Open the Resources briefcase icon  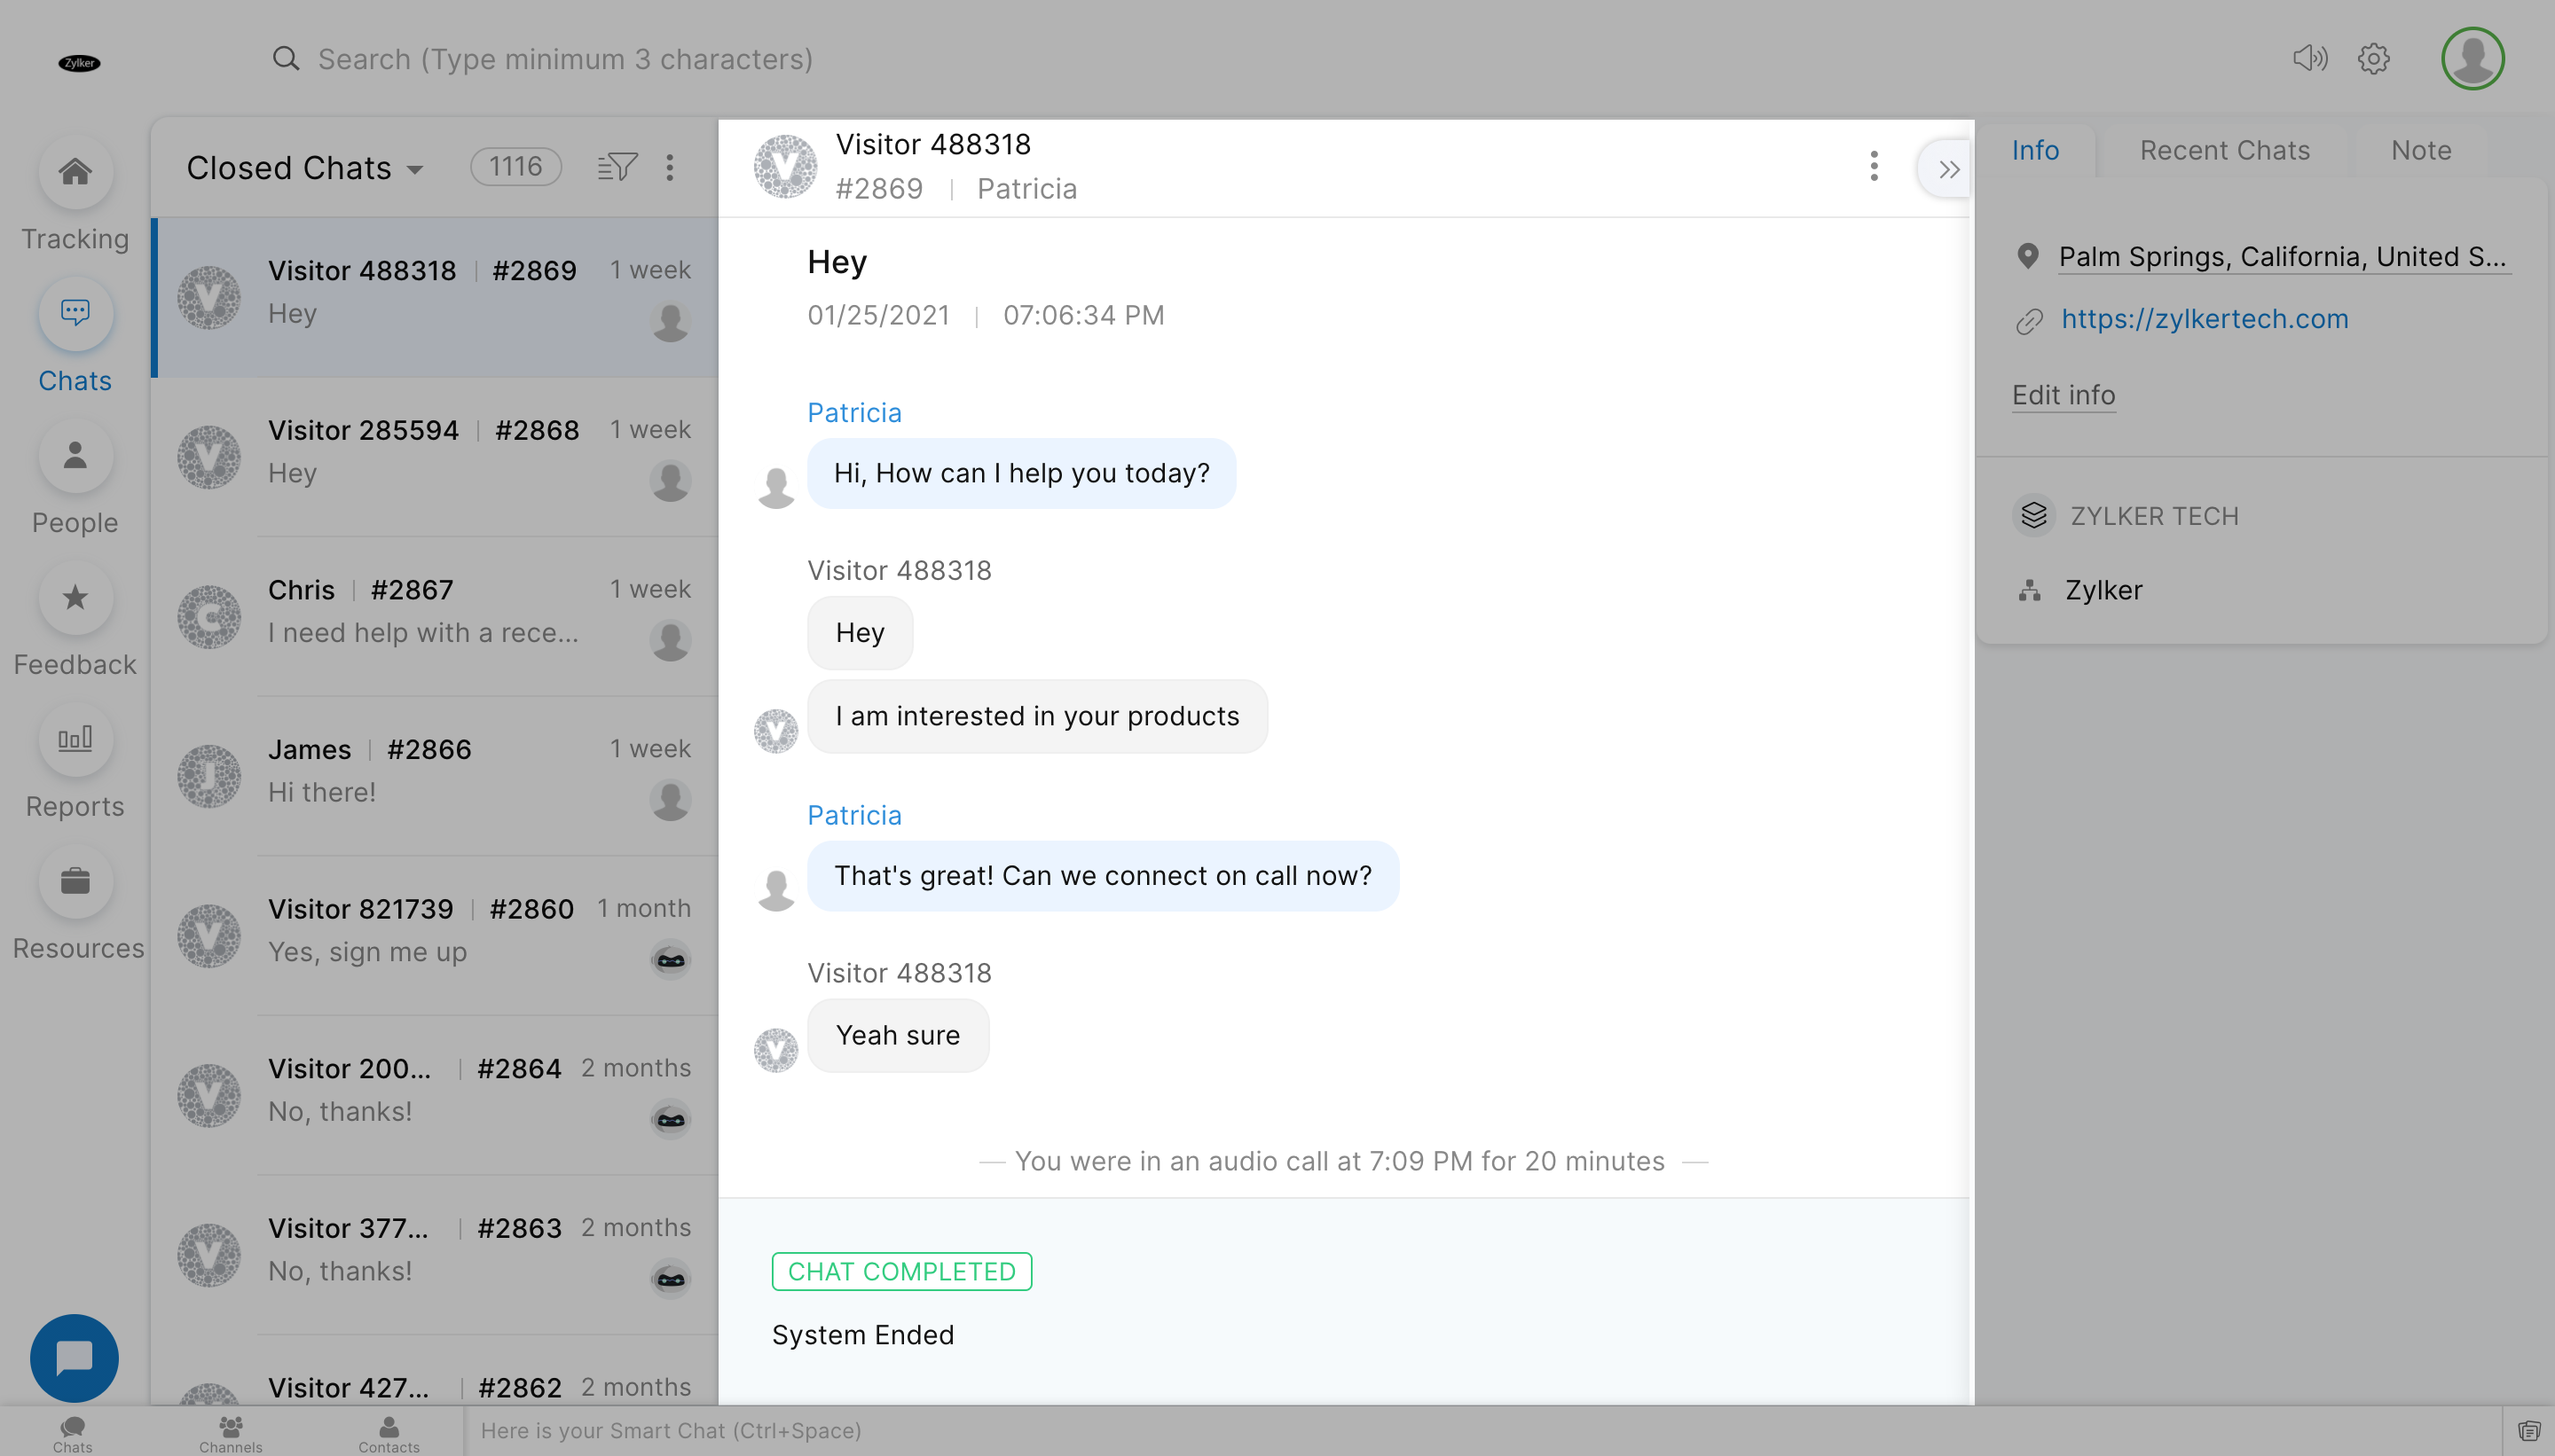click(x=75, y=882)
